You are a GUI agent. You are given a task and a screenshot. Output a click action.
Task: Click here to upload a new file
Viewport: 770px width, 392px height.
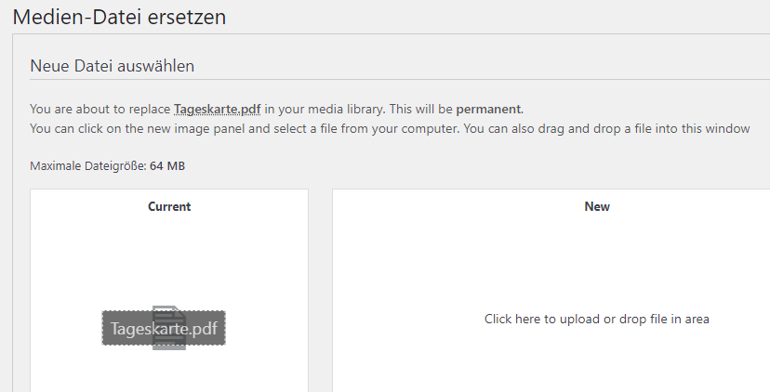pyautogui.click(x=596, y=319)
